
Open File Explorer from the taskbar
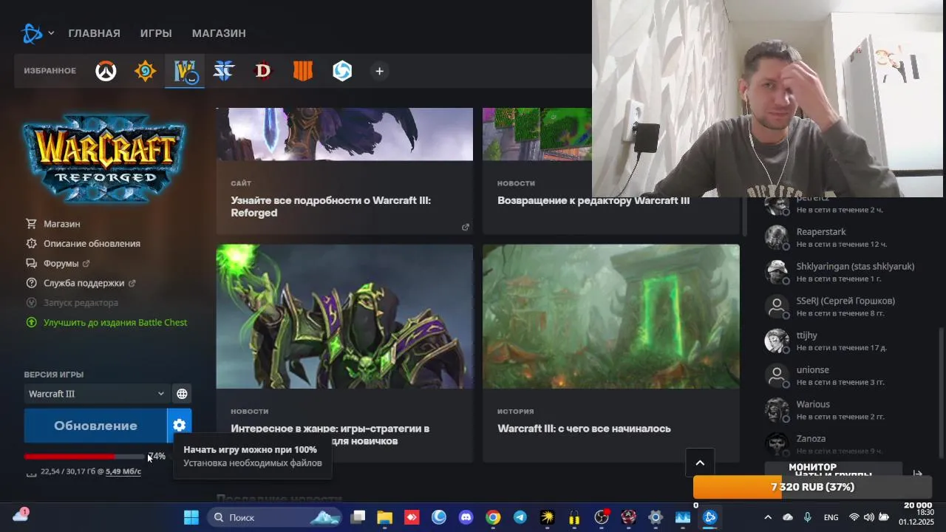[384, 517]
